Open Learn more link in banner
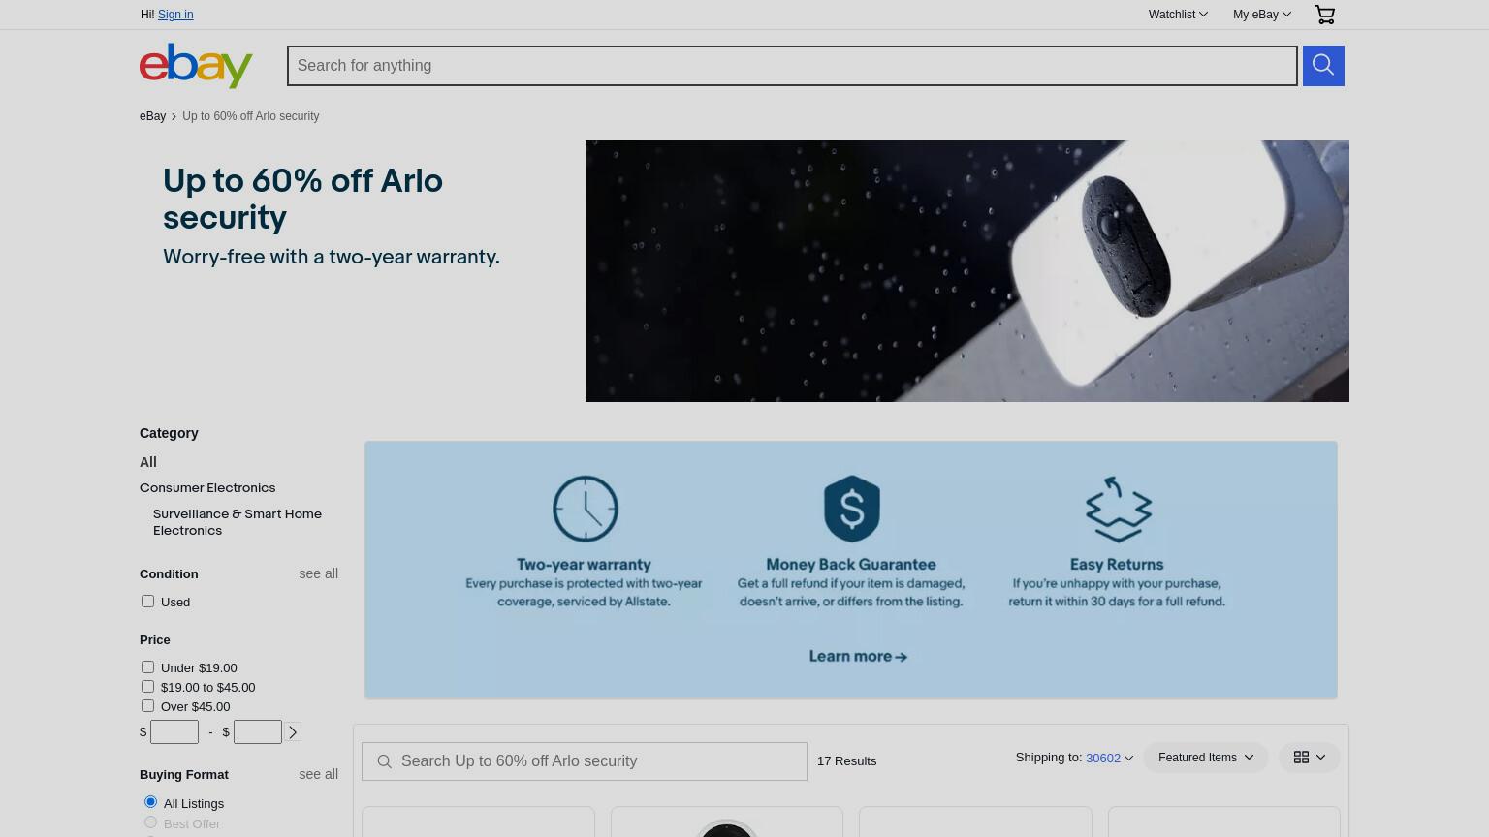This screenshot has height=837, width=1489. pos(858,656)
